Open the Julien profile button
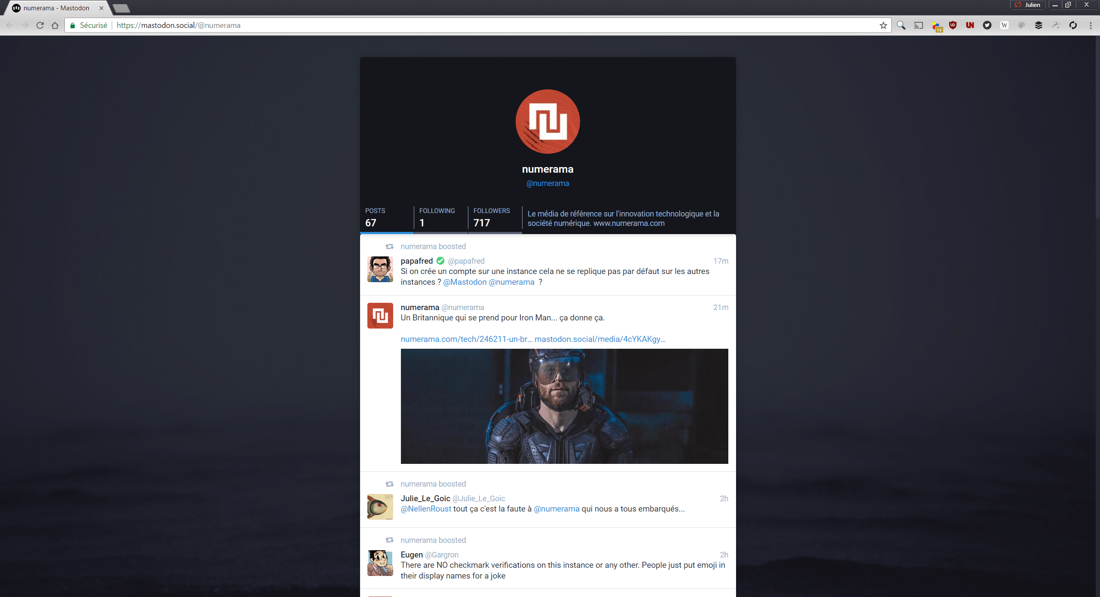 click(1027, 5)
